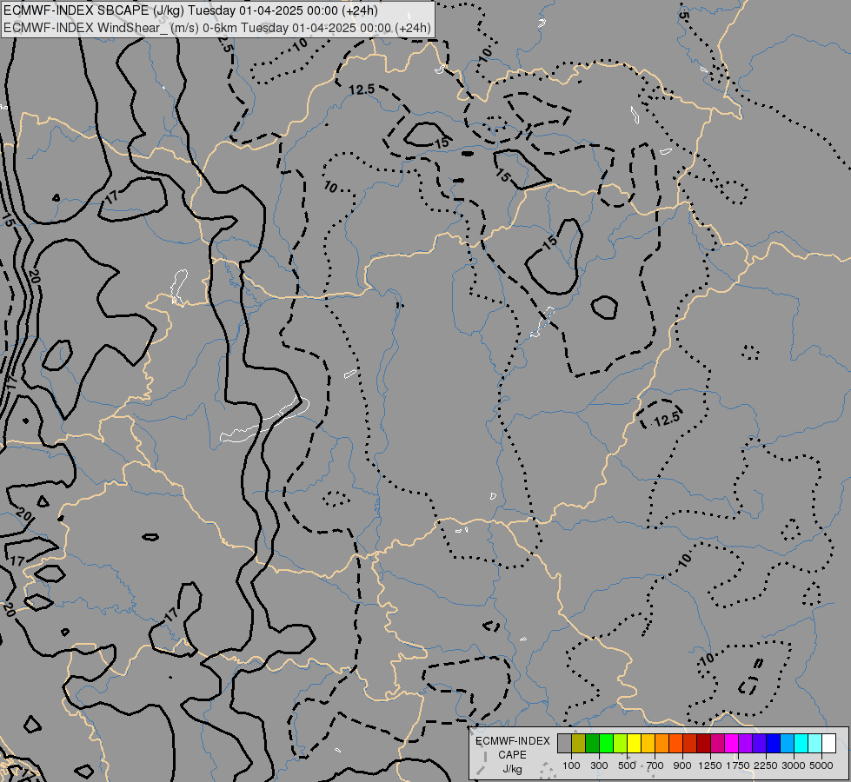Select the bright magenta legend swatch

tap(731, 743)
